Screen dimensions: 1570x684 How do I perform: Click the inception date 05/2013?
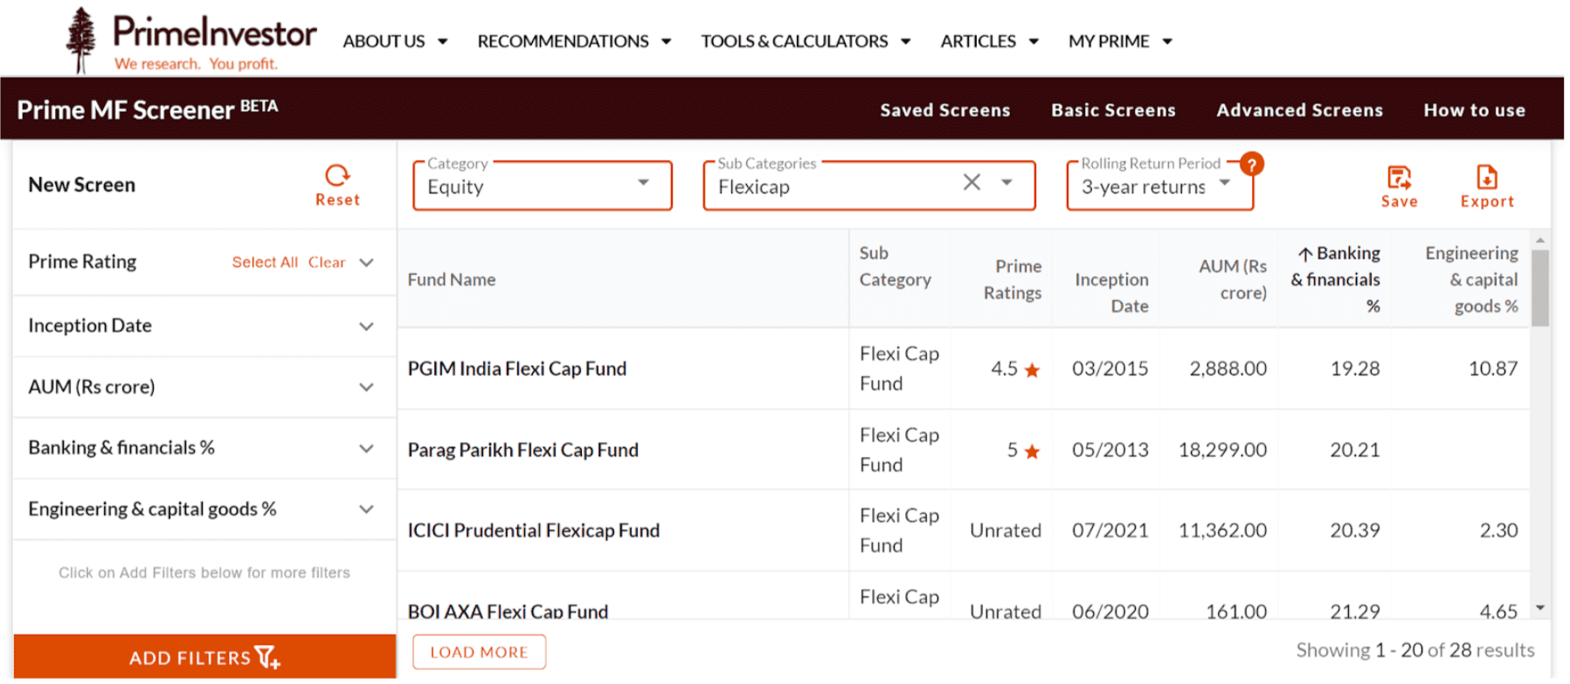pos(1110,451)
